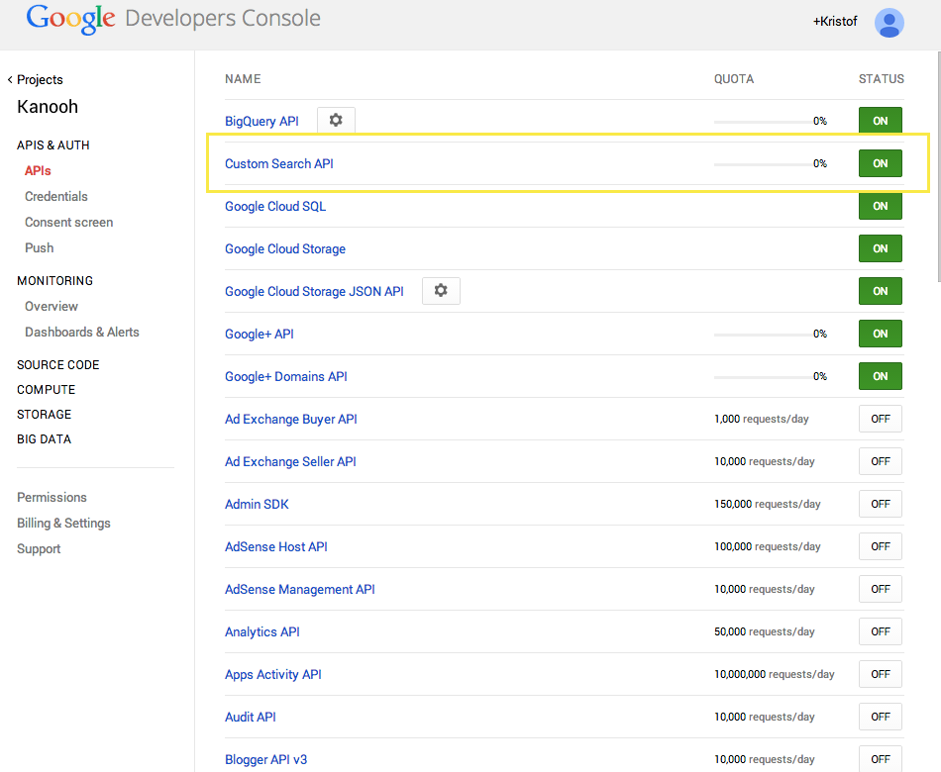Collapse the Monitoring section
Screen dimensions: 941x772
(54, 281)
